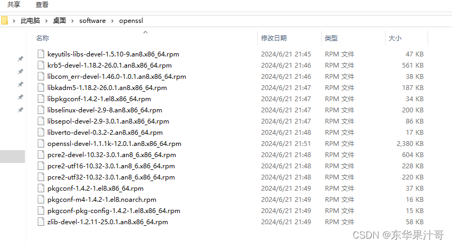Click the file icon beside pkgconf-m4 rpm
The width and height of the screenshot is (452, 245).
[x=41, y=200]
